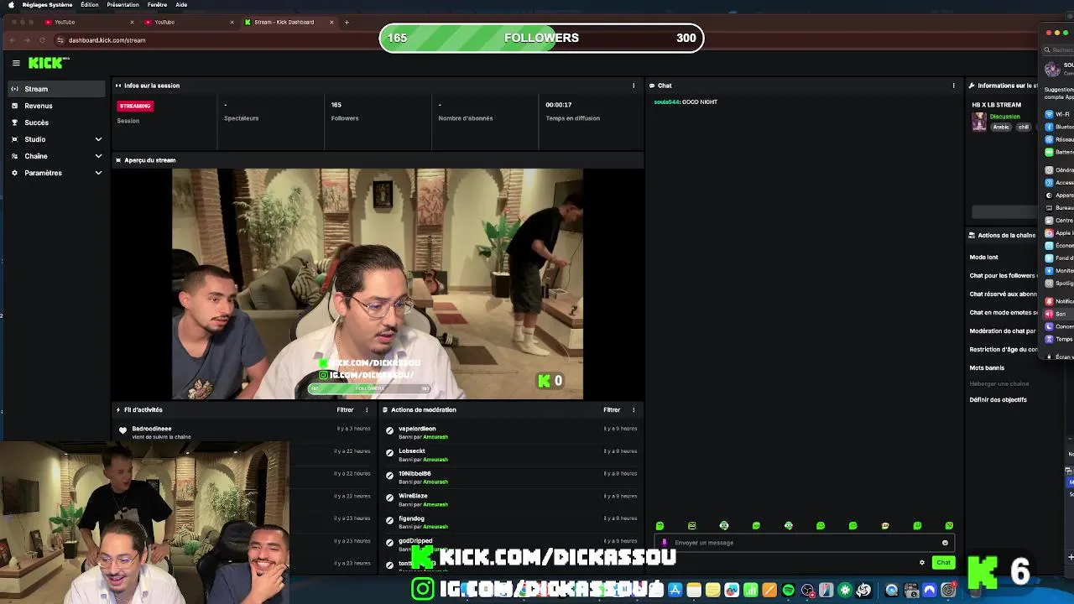Click the Discussion category link

pos(1004,117)
